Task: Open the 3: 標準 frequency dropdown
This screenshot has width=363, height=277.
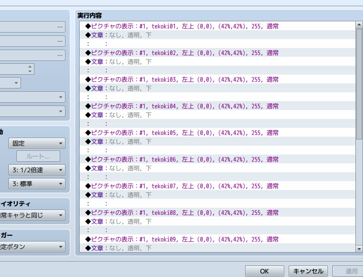Action: coord(36,183)
